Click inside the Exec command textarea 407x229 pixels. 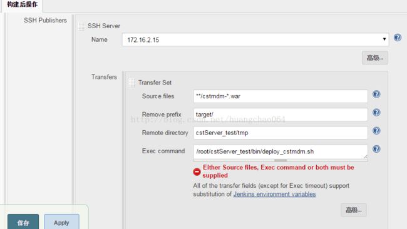tap(281, 151)
